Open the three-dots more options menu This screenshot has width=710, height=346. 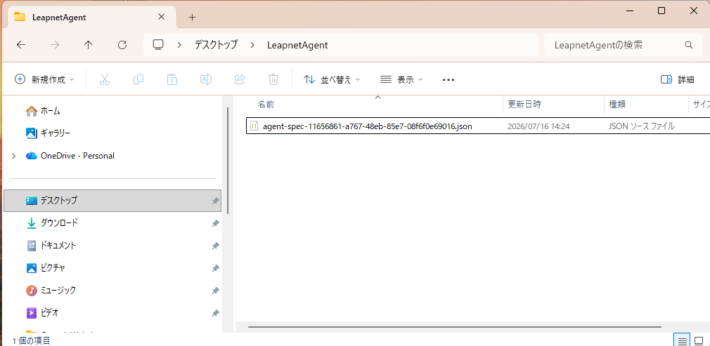448,79
